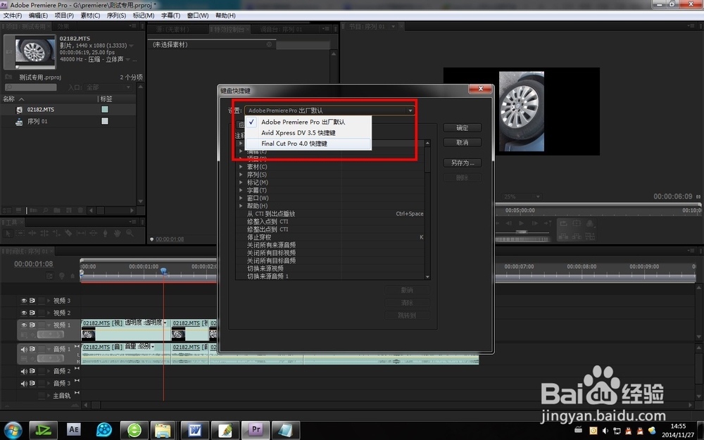Click the 从 CTI 到出点播放 shortcut row
Screen dimensions: 704x440
pos(330,214)
